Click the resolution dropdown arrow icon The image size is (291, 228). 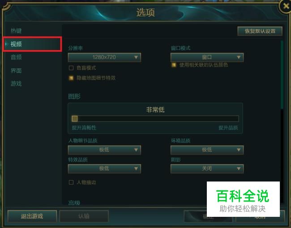136,57
